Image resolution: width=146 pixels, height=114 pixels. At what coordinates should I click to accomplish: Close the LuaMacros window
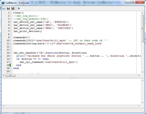click(140, 2)
